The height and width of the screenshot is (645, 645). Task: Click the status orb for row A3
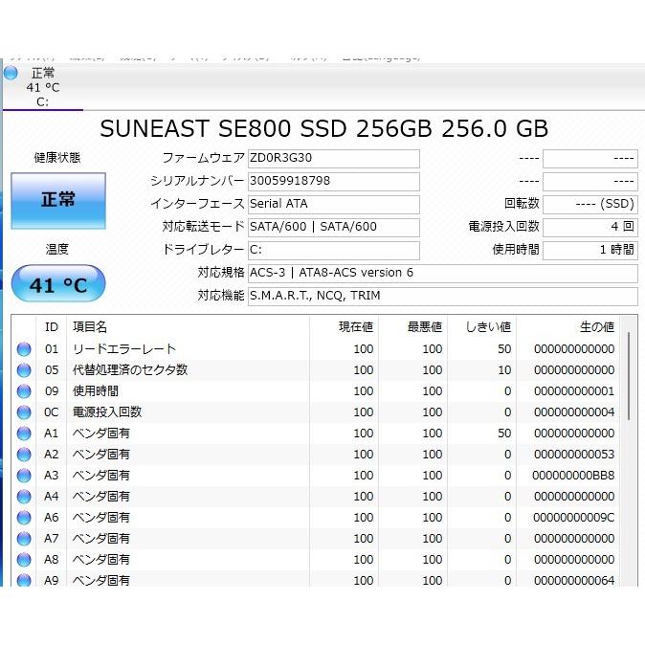24,476
